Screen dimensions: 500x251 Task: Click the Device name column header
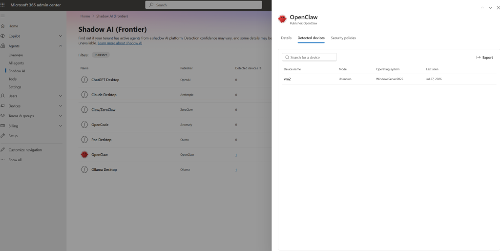292,69
